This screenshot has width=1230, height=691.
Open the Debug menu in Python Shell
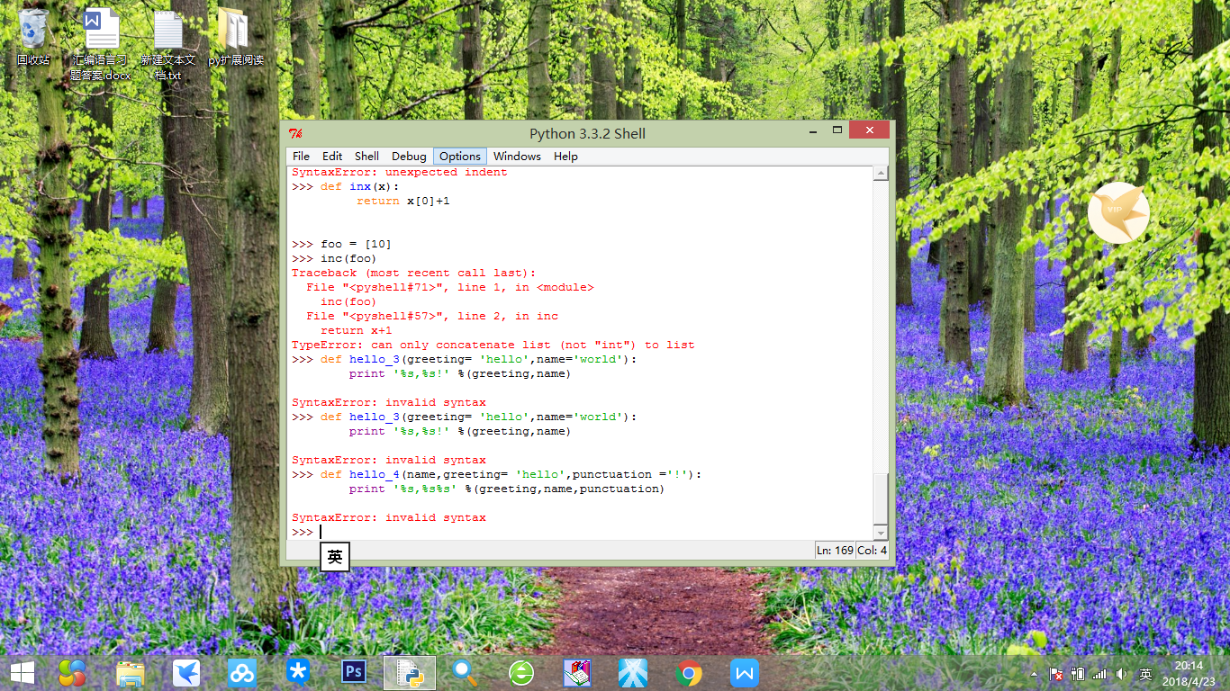[409, 156]
